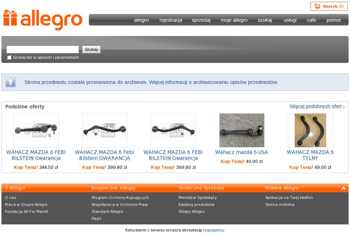Open the regulaminu terms link
350x237 pixels.
tap(213, 230)
